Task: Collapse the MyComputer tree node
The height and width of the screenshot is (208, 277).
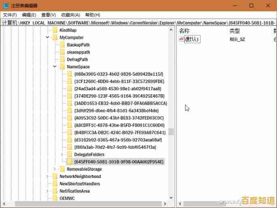Action: pos(48,38)
